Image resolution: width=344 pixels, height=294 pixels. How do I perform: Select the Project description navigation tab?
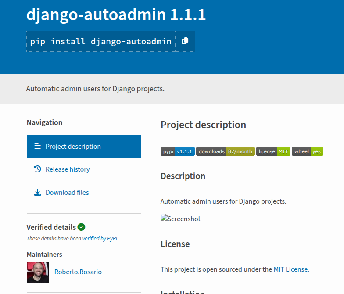click(x=84, y=147)
